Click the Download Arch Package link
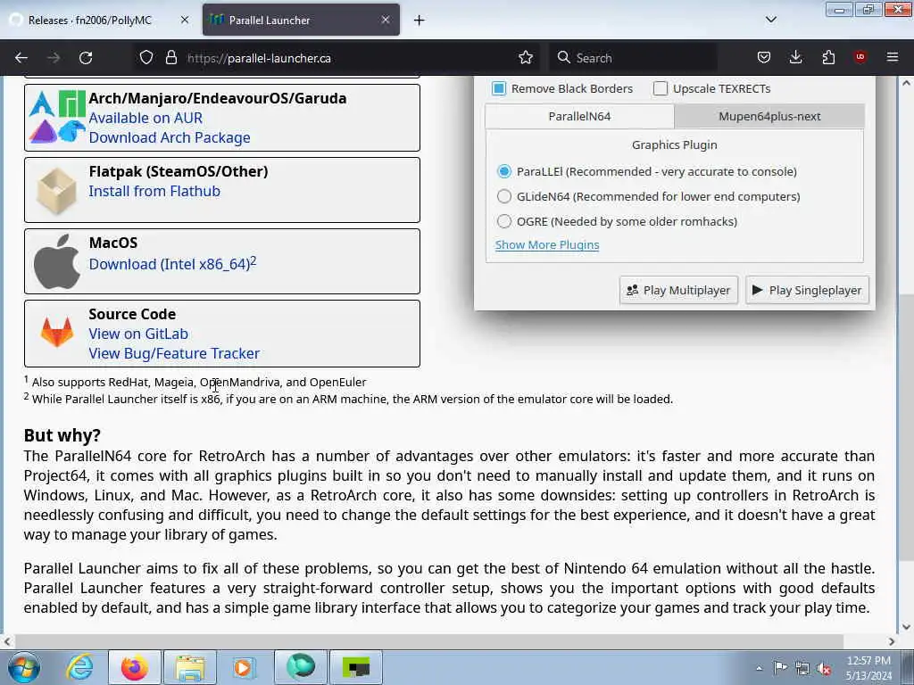The height and width of the screenshot is (685, 914). tap(170, 137)
